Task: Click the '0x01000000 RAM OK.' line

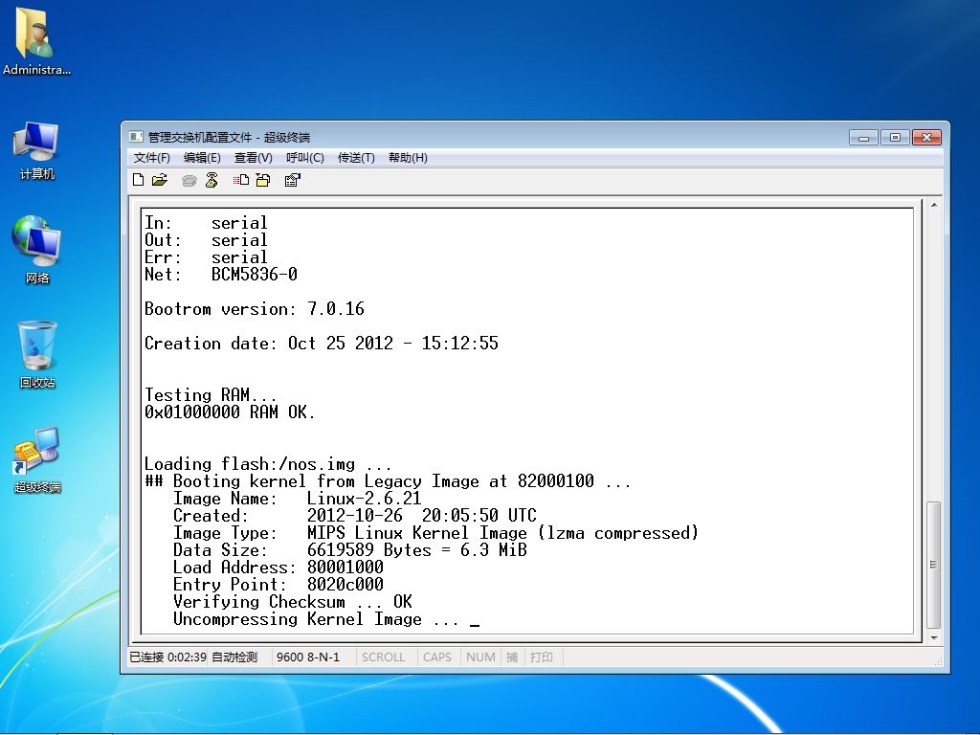Action: pos(230,412)
